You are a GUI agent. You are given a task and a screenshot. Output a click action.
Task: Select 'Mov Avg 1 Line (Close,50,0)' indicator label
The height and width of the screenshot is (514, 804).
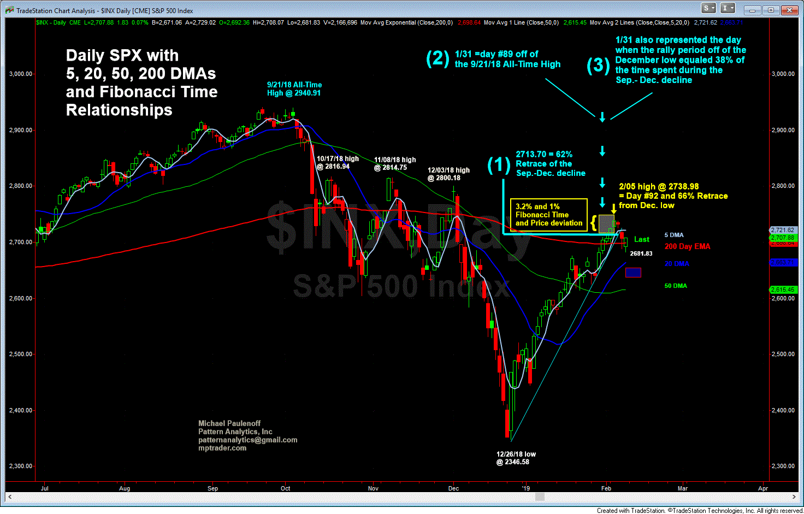[x=522, y=23]
